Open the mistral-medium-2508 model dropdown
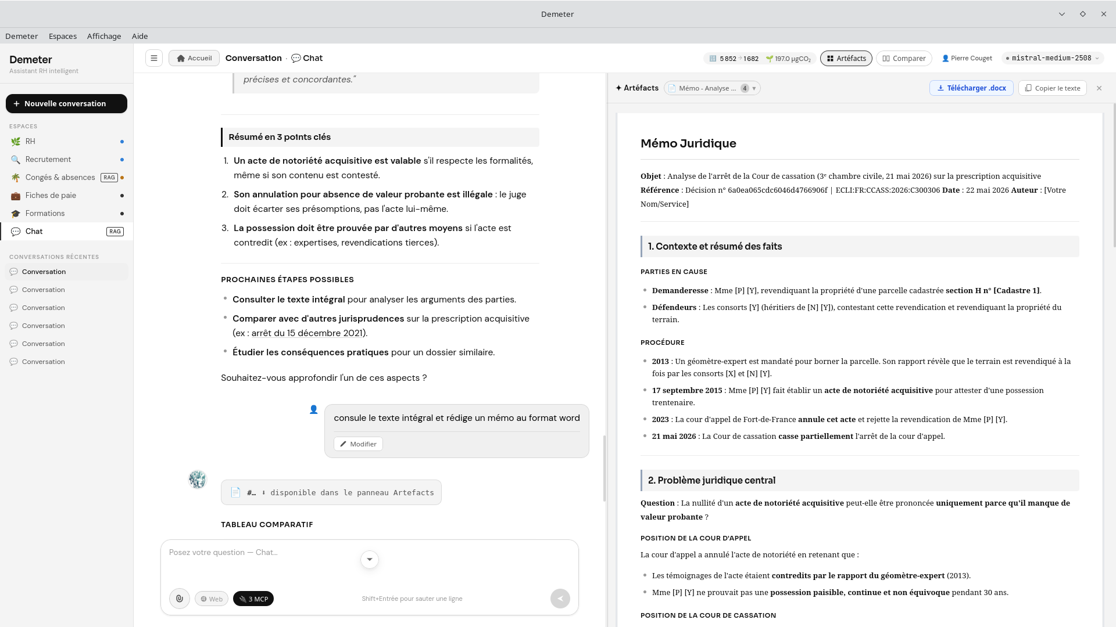 click(1052, 58)
